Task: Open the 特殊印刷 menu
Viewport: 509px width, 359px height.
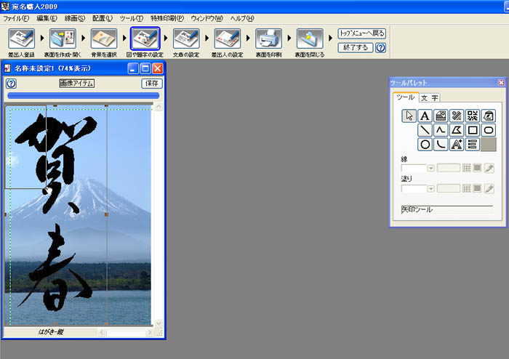Action: tap(167, 17)
